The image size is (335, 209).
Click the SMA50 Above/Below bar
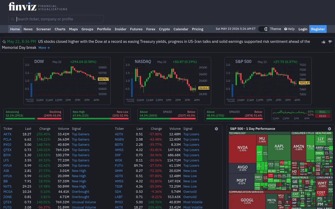[x=167, y=119]
